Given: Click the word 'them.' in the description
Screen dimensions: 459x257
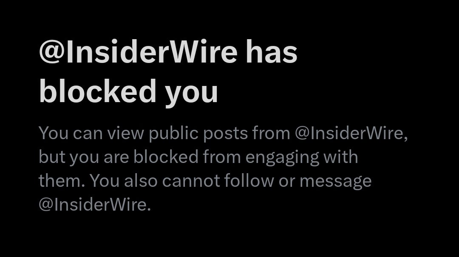Looking at the screenshot, I should point(62,180).
